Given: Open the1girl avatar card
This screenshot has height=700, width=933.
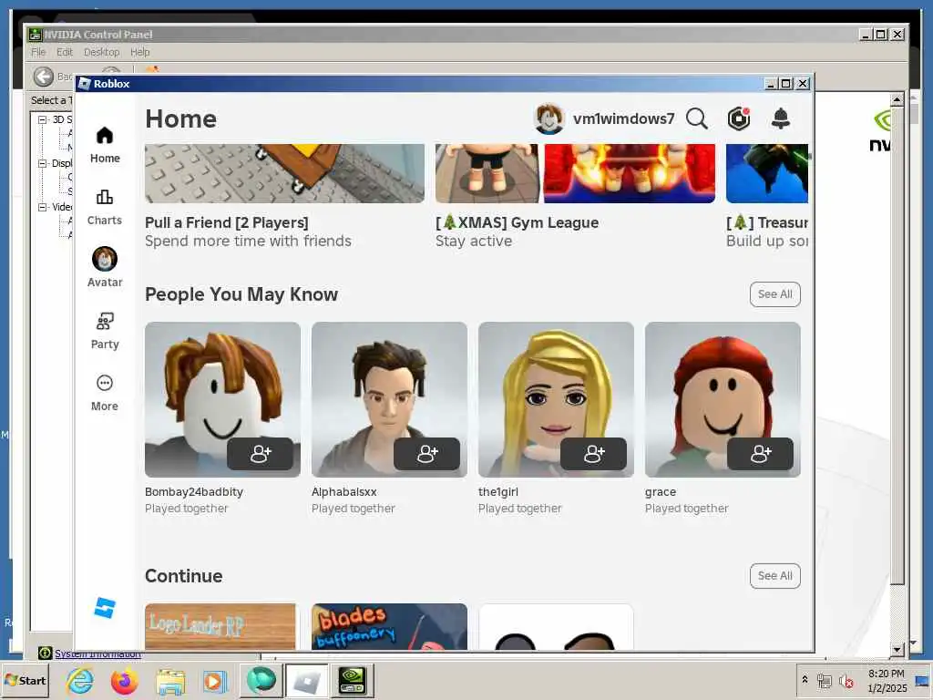Looking at the screenshot, I should 556,399.
